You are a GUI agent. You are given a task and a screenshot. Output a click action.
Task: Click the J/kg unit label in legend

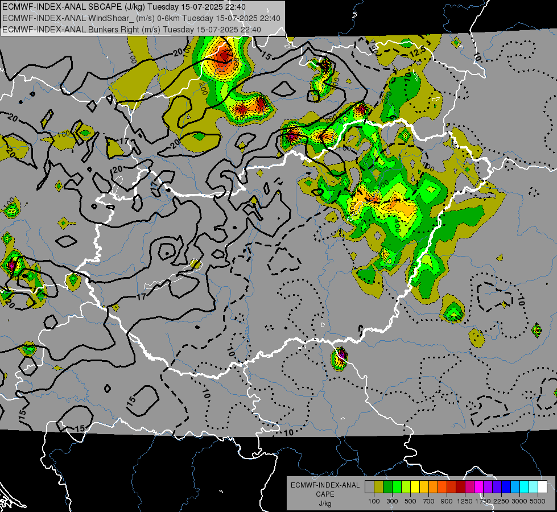click(x=325, y=503)
